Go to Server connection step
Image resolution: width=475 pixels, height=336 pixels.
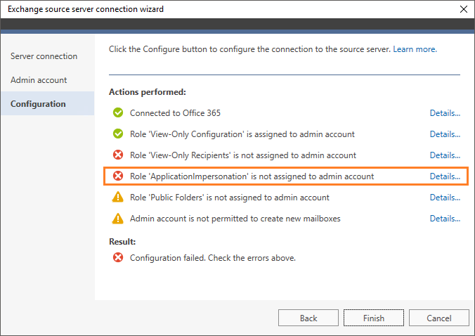coord(44,56)
